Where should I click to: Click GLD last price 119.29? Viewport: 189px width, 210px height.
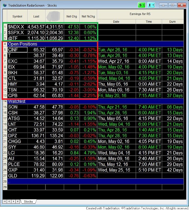point(37,176)
